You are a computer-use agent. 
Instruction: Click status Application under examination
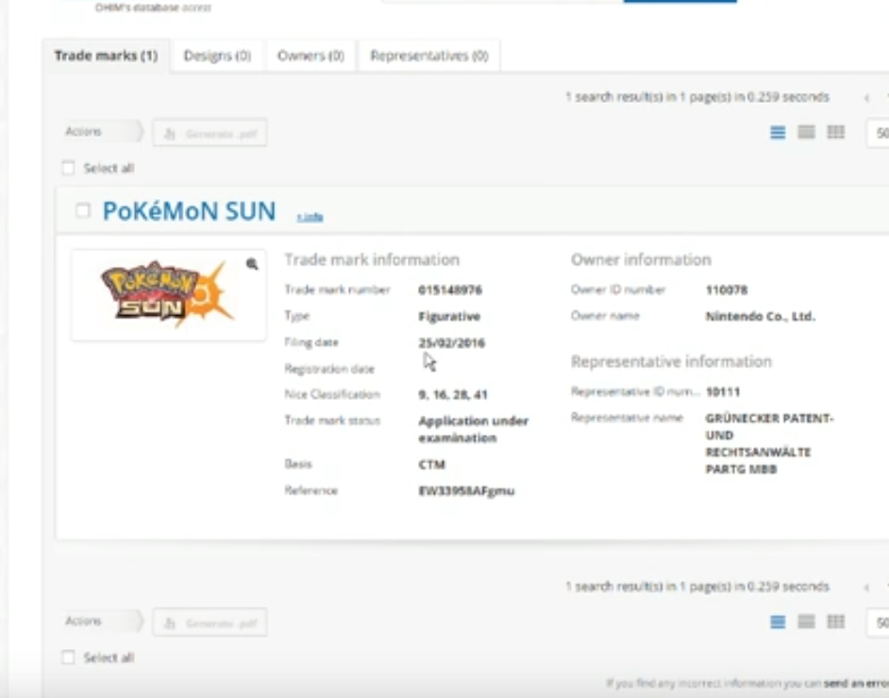point(474,429)
